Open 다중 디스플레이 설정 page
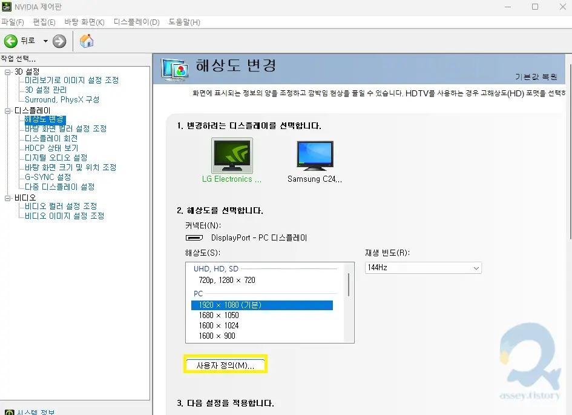Viewport: 572px width, 415px height. pos(59,187)
